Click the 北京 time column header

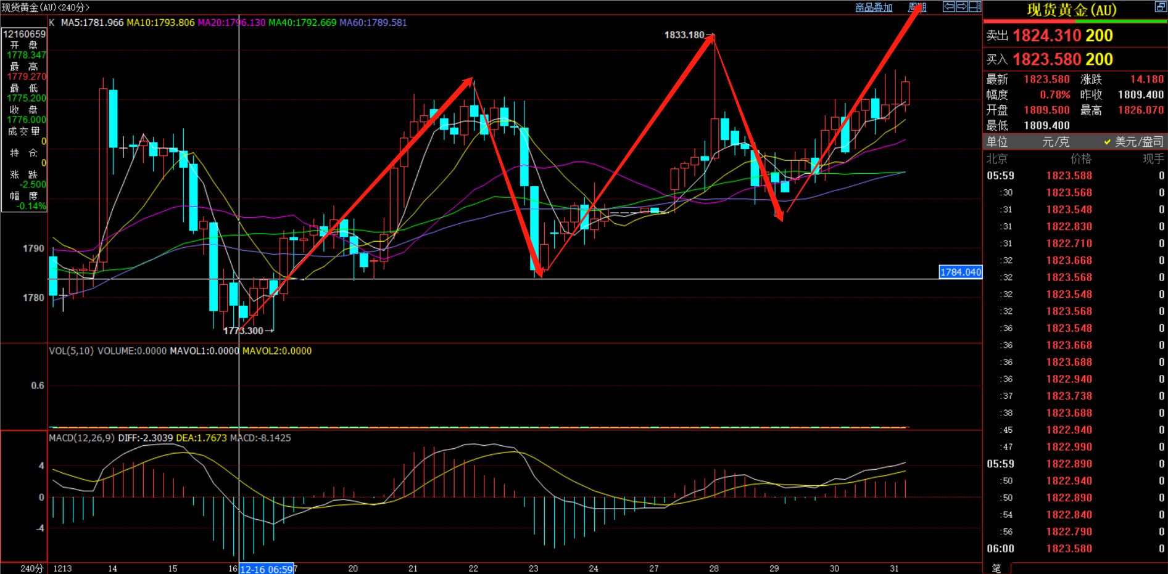click(996, 159)
